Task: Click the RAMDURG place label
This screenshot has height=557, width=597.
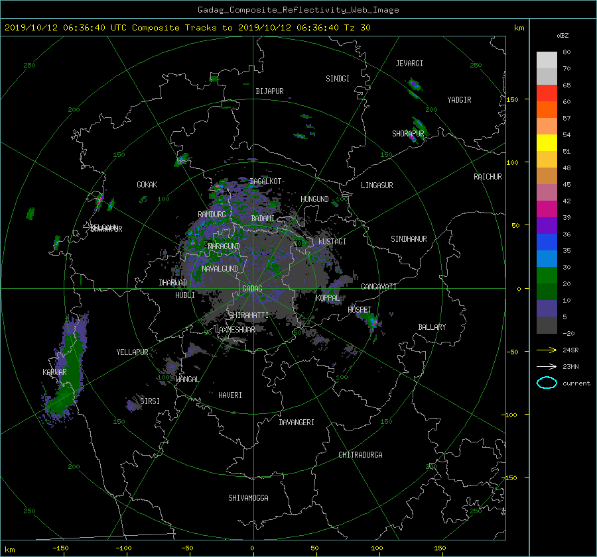Action: [212, 215]
